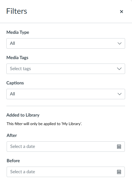Image resolution: width=132 pixels, height=182 pixels.
Task: Close the Filters panel with the X
Action: (x=122, y=12)
